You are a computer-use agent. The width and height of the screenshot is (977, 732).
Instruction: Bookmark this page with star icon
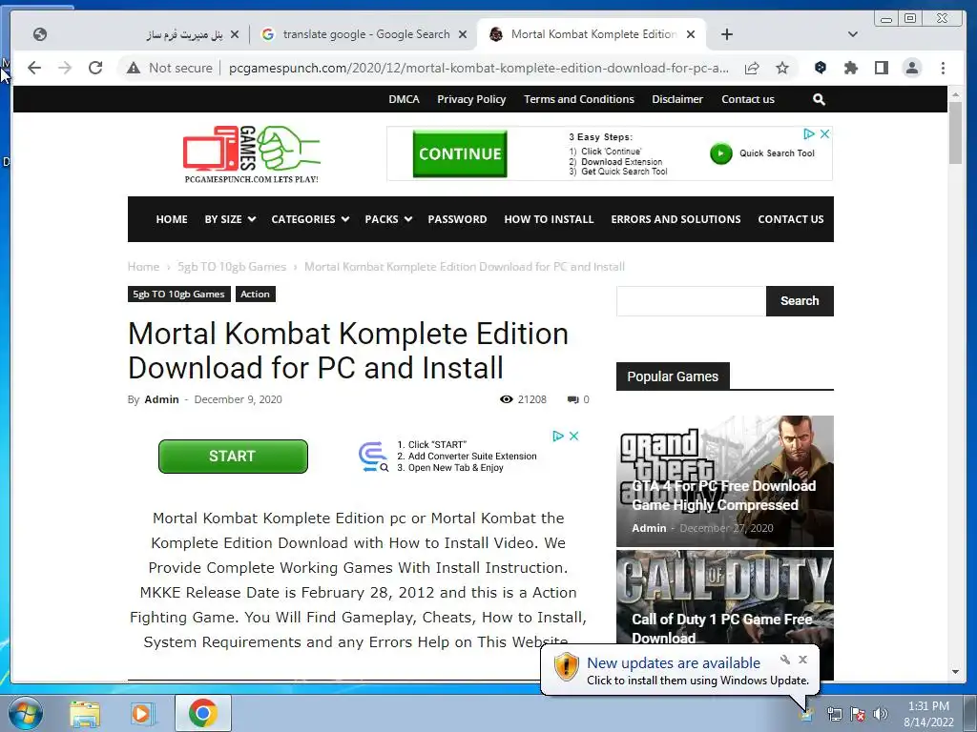click(782, 68)
